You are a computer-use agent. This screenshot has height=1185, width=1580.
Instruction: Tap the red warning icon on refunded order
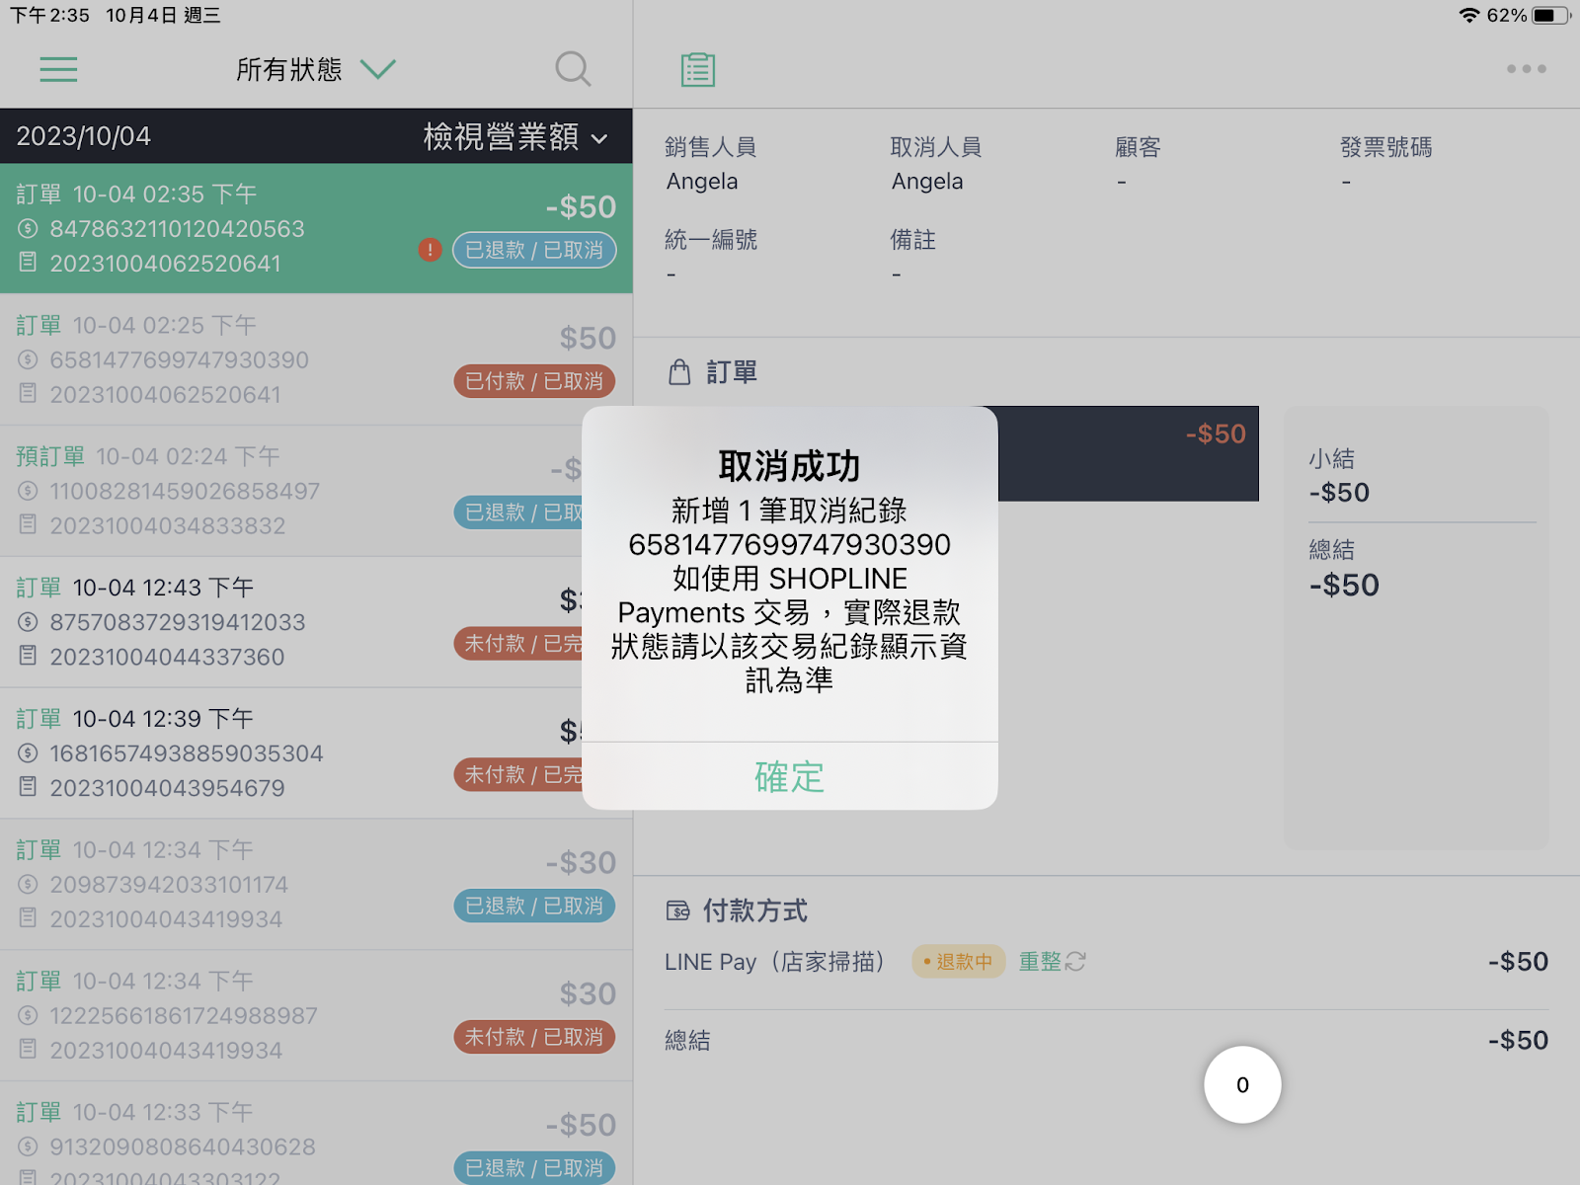point(430,250)
